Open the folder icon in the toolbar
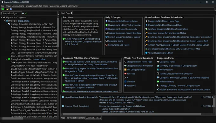216x123 pixels. coord(7,9)
